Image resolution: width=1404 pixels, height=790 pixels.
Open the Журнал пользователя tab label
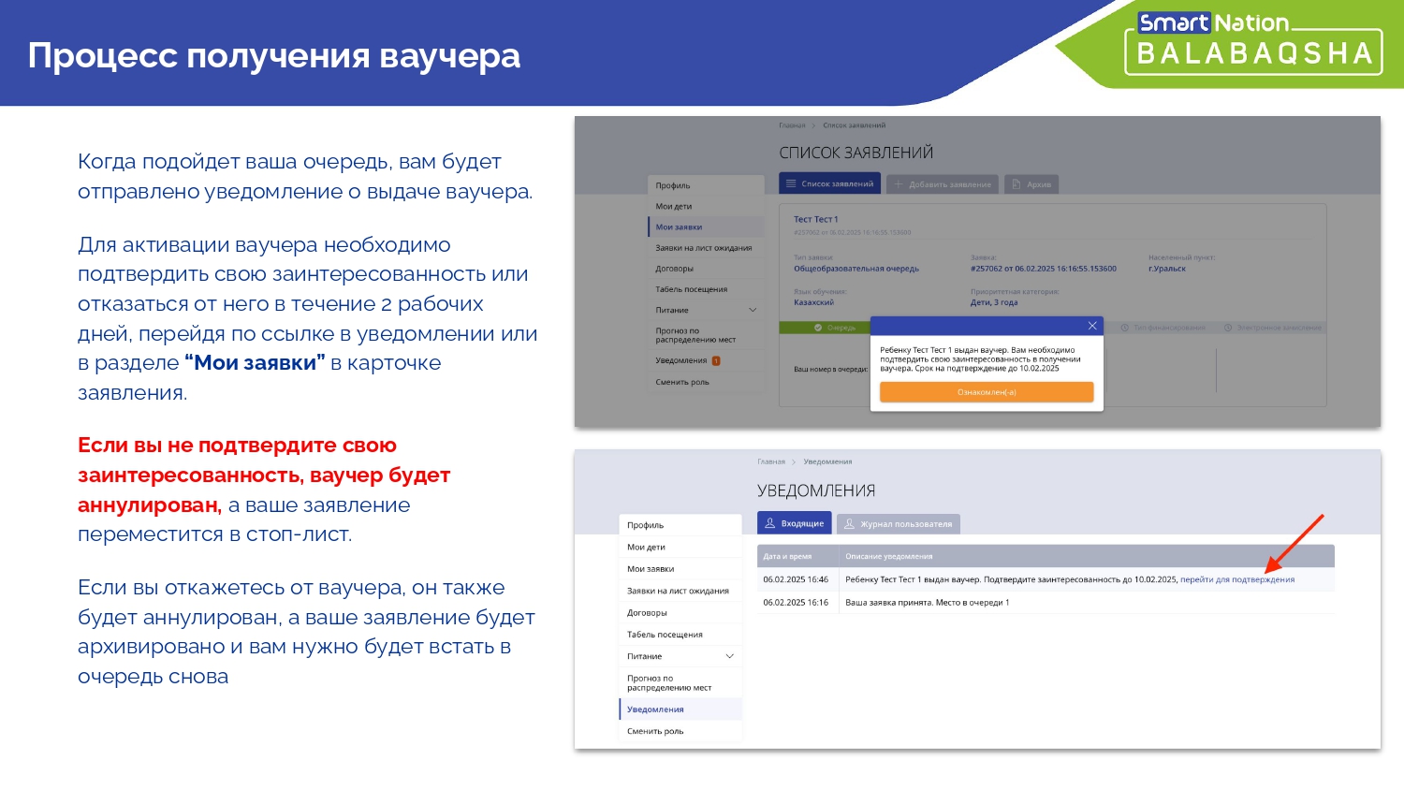coord(906,524)
